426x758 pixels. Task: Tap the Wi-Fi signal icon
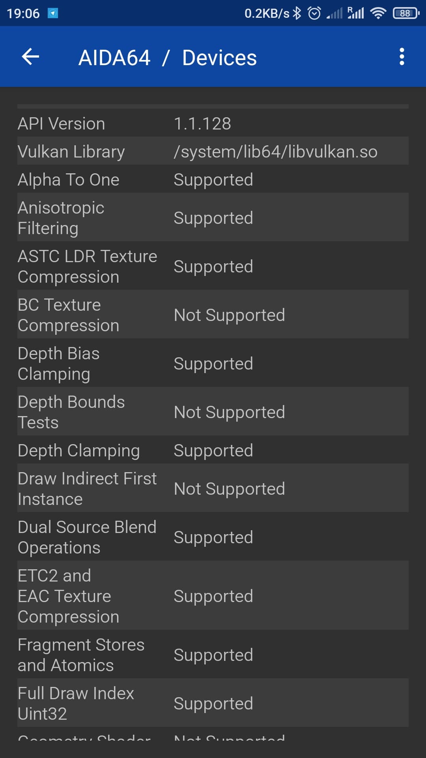(378, 13)
